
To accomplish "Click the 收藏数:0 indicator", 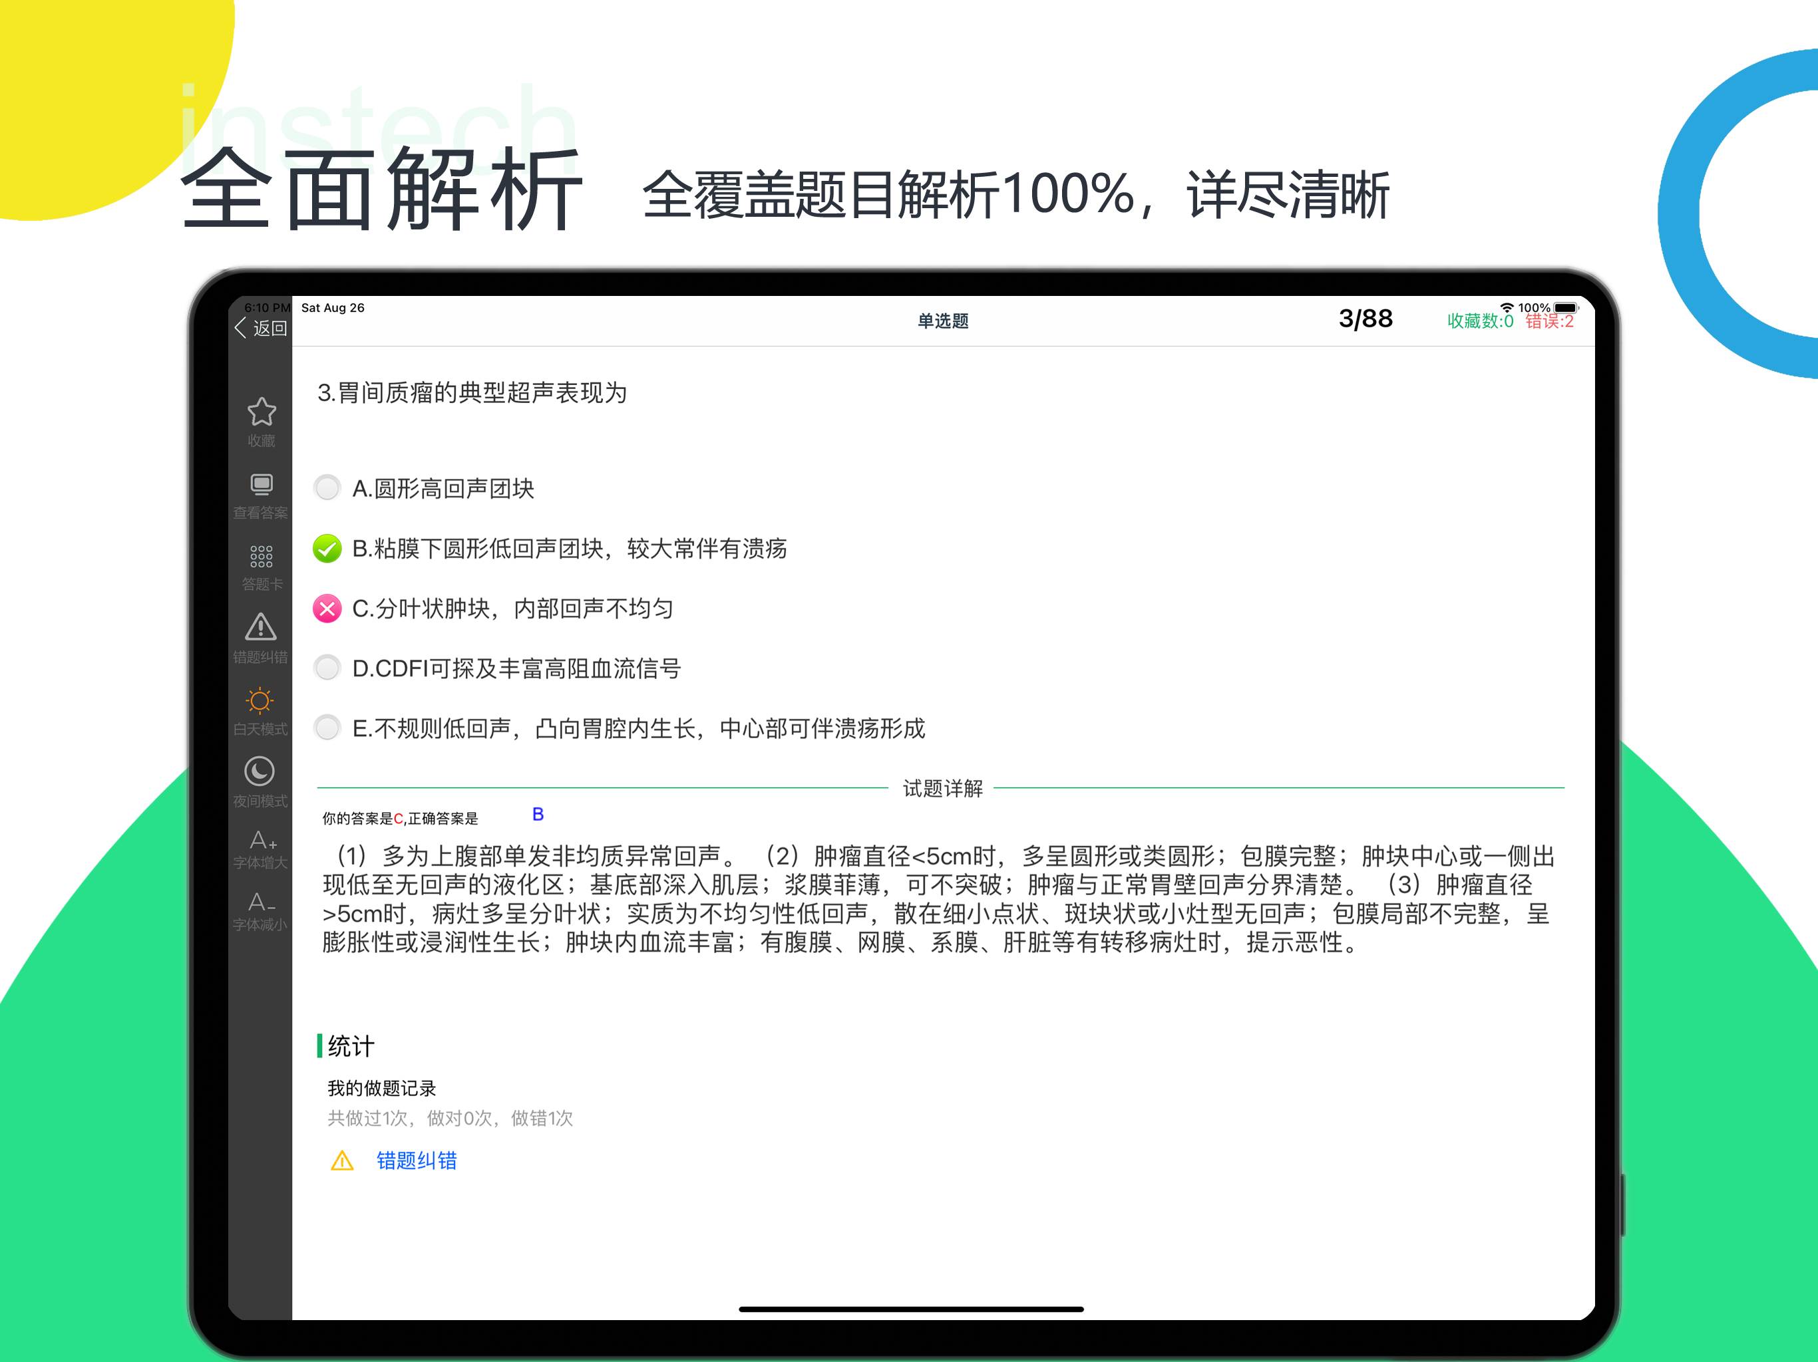I will click(x=1480, y=321).
